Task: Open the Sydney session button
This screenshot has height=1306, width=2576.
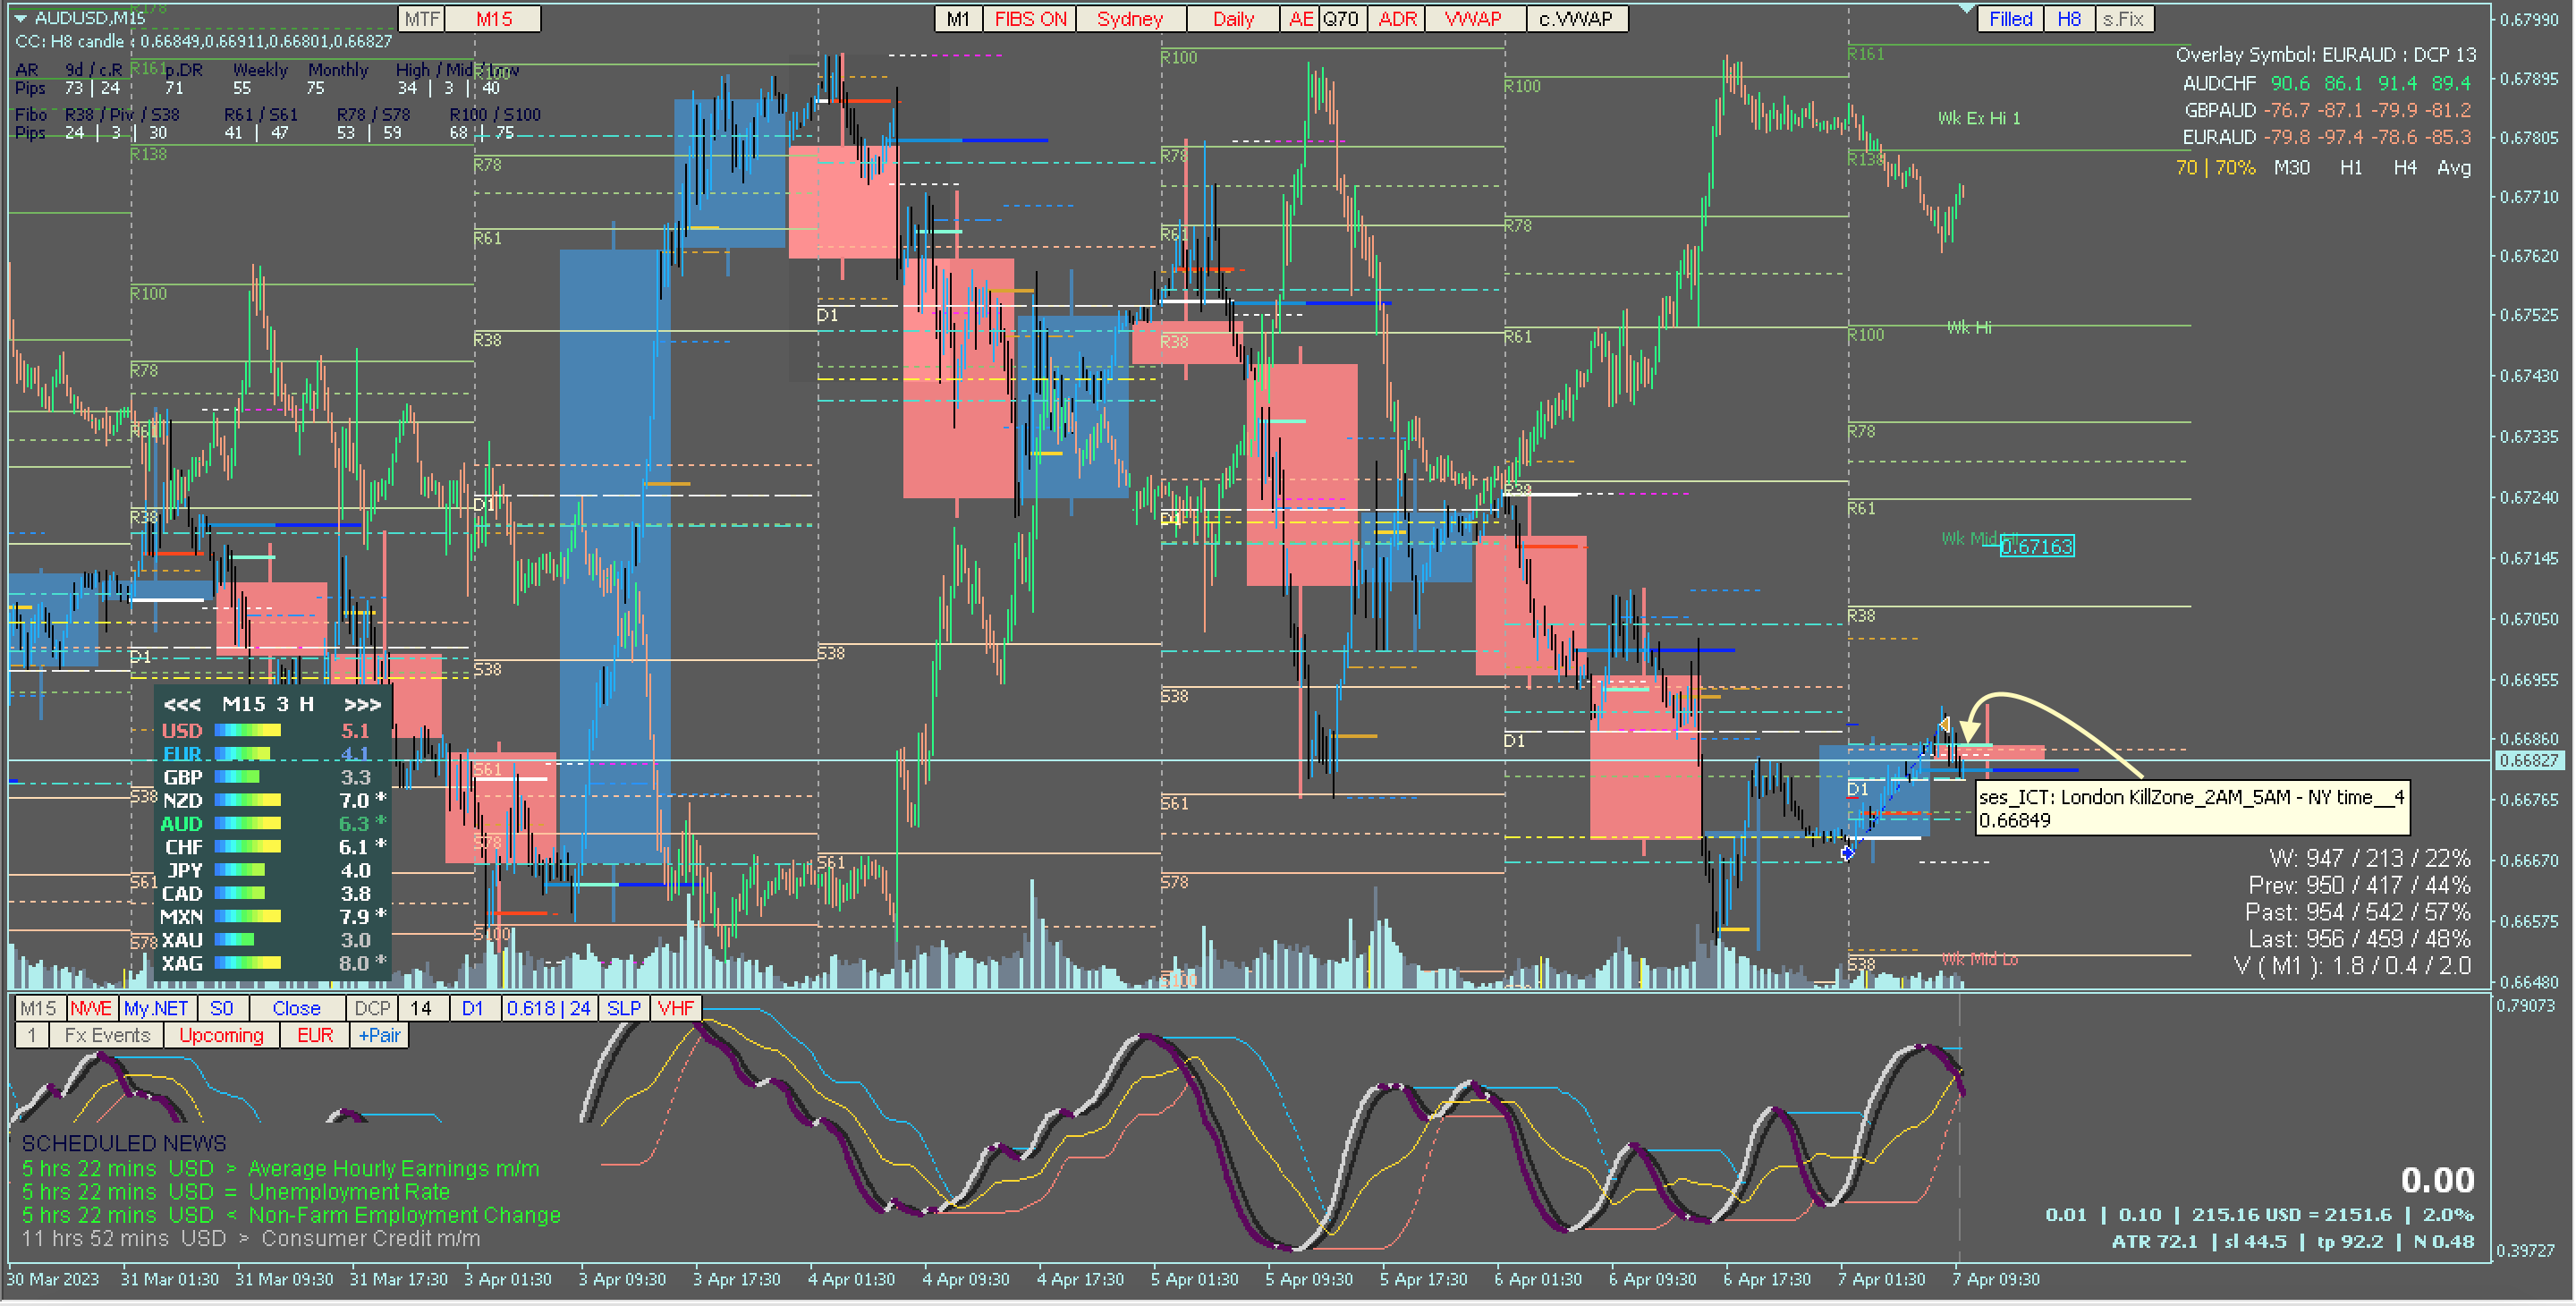Action: (x=1129, y=19)
